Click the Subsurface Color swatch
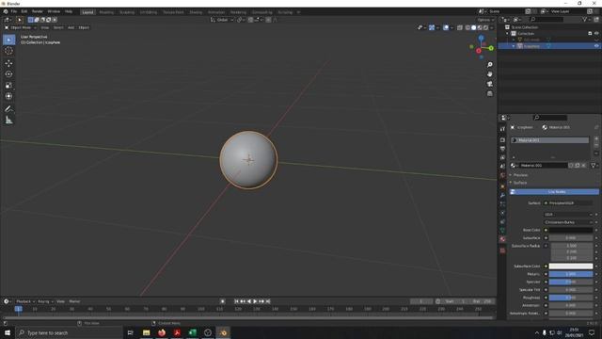This screenshot has width=602, height=339. (571, 266)
